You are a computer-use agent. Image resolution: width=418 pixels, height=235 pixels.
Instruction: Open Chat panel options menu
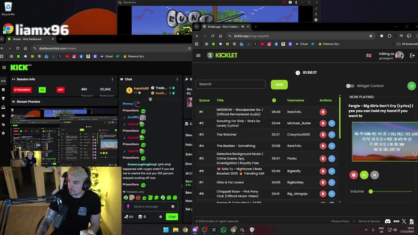point(177,79)
